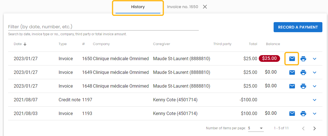Email invoice 1648 with the envelope icon
The height and width of the screenshot is (136, 328).
(292, 86)
